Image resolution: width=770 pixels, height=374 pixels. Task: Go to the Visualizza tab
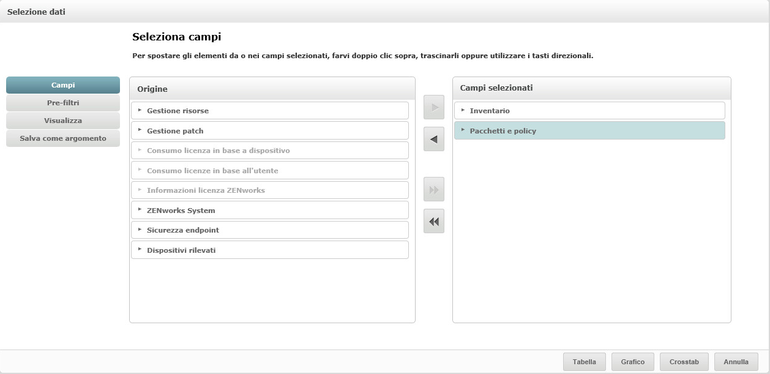pos(63,121)
